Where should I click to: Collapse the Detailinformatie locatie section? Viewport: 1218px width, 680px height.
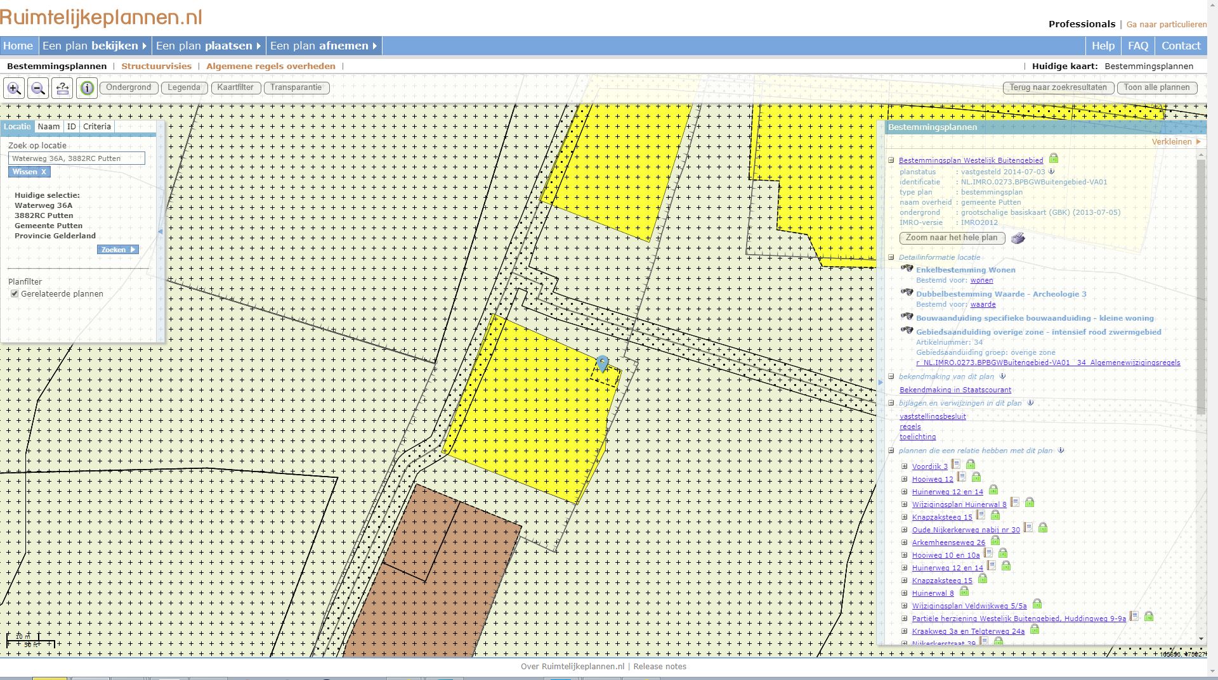coord(892,257)
